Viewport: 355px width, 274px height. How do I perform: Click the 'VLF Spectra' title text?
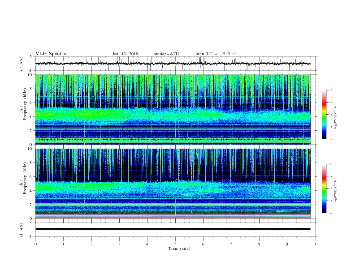point(51,54)
